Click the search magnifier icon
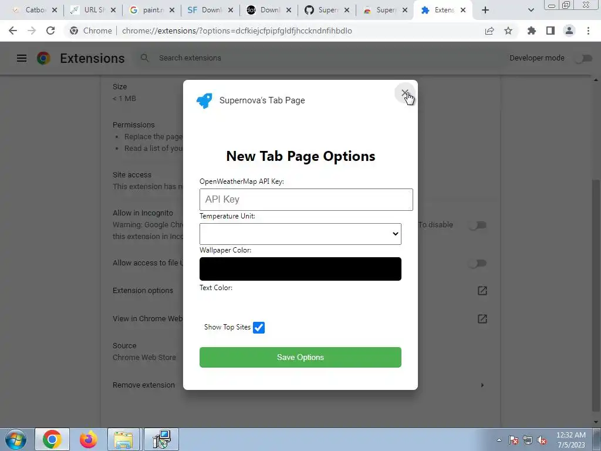The image size is (601, 451). point(144,58)
